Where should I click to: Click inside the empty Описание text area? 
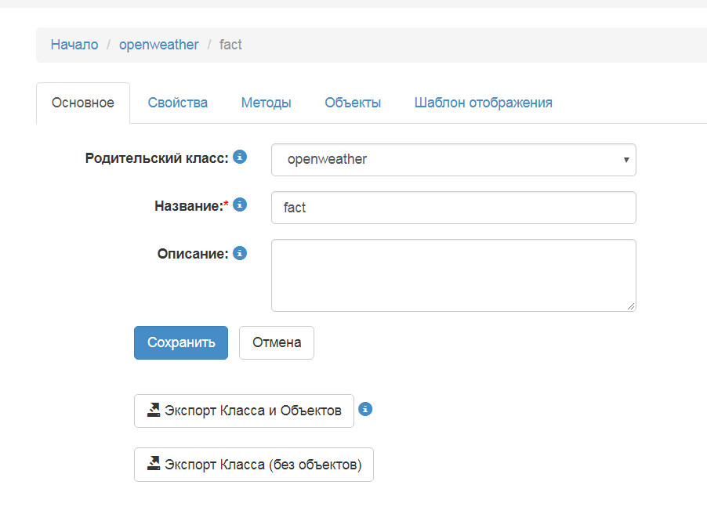(x=453, y=274)
